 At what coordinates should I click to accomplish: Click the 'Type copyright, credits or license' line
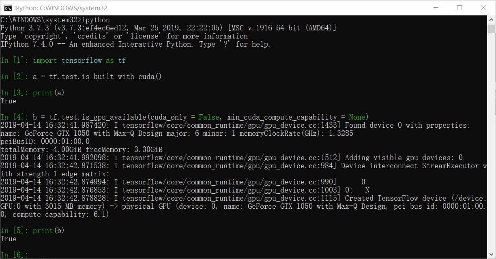pyautogui.click(x=124, y=36)
